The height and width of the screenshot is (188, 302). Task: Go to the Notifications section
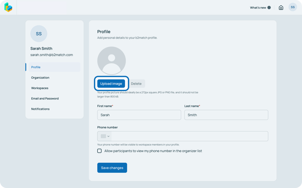tap(40, 109)
